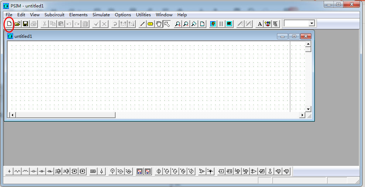Select the yellow Label tool
Screen dimensions: 365x187
coord(151,24)
